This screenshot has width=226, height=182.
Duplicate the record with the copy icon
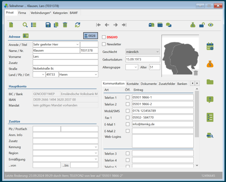pyautogui.click(x=56, y=25)
